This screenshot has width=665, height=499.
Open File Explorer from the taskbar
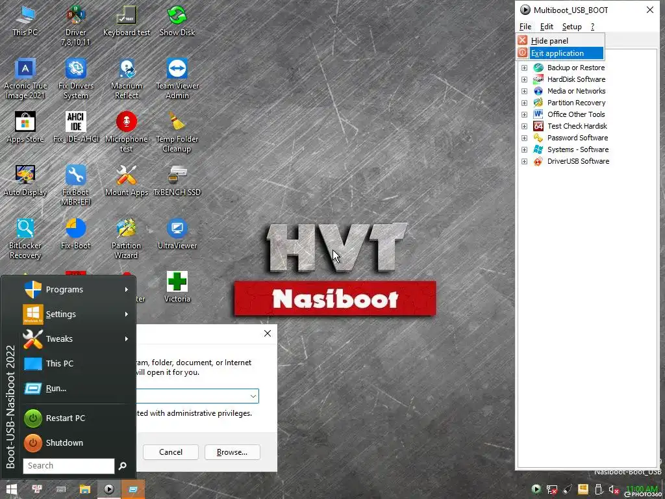85,489
